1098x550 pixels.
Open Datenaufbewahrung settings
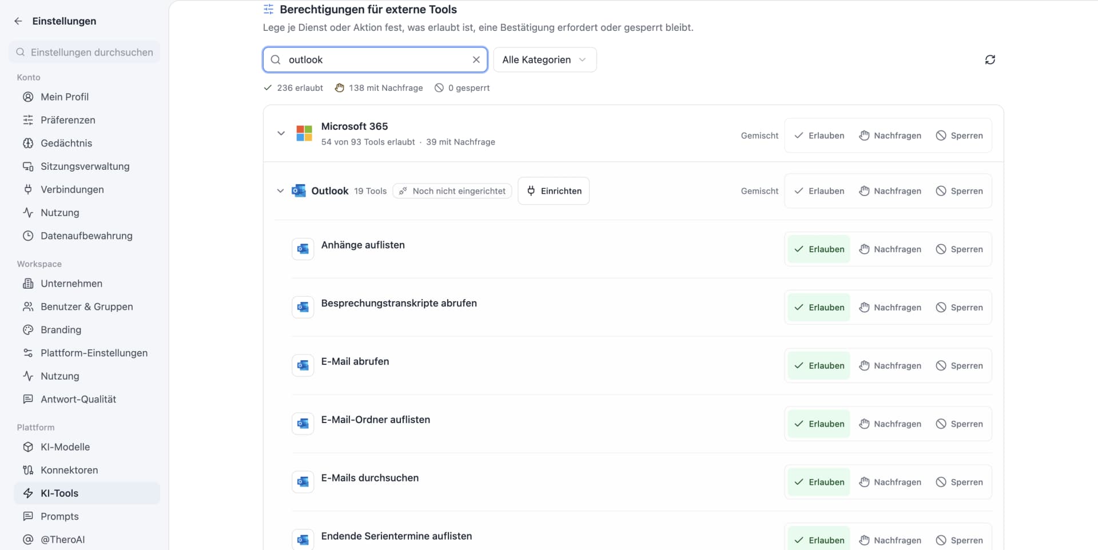pos(87,236)
